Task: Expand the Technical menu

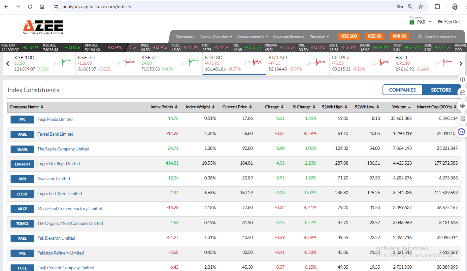Action: coord(319,37)
